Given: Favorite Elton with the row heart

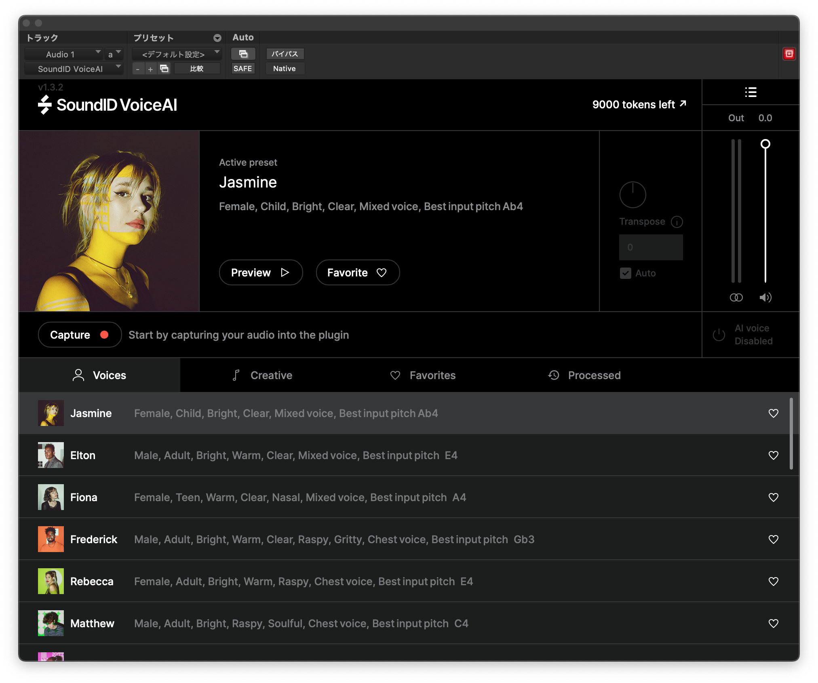Looking at the screenshot, I should click(x=773, y=455).
